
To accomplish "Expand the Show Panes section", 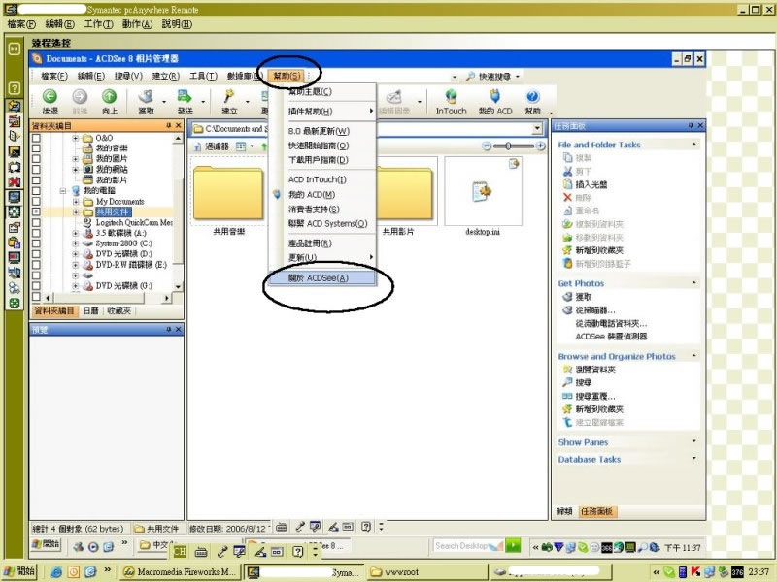I will pos(694,441).
